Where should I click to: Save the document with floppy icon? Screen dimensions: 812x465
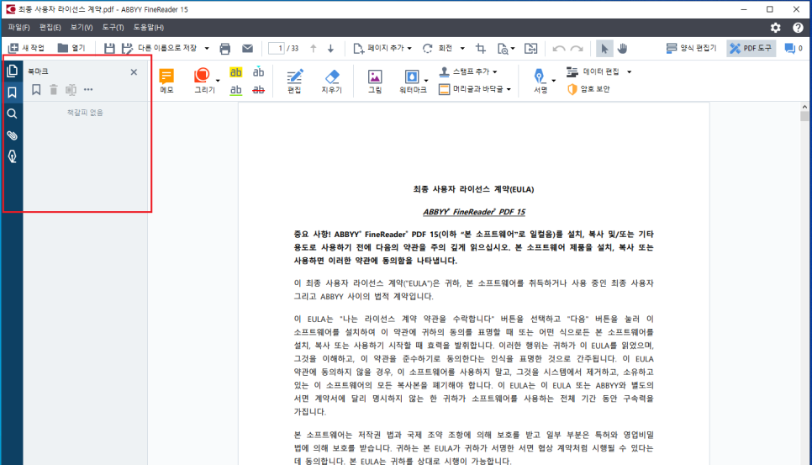click(x=109, y=48)
